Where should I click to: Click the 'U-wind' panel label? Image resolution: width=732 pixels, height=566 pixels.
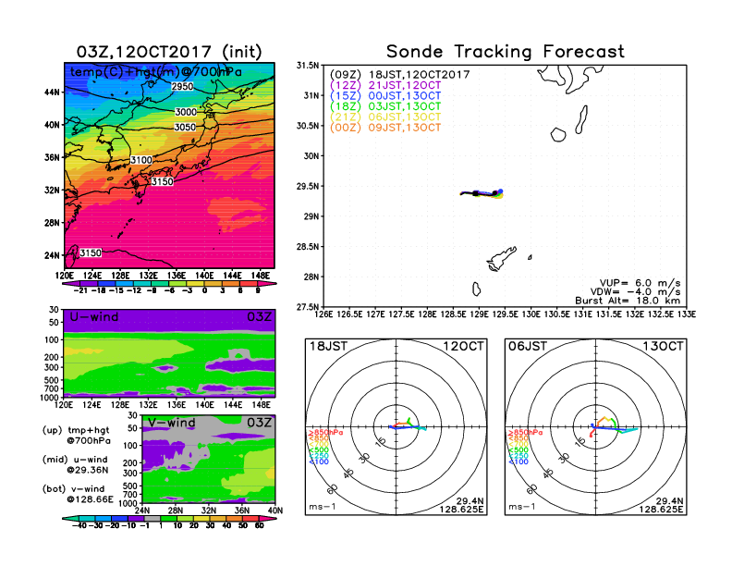point(94,316)
